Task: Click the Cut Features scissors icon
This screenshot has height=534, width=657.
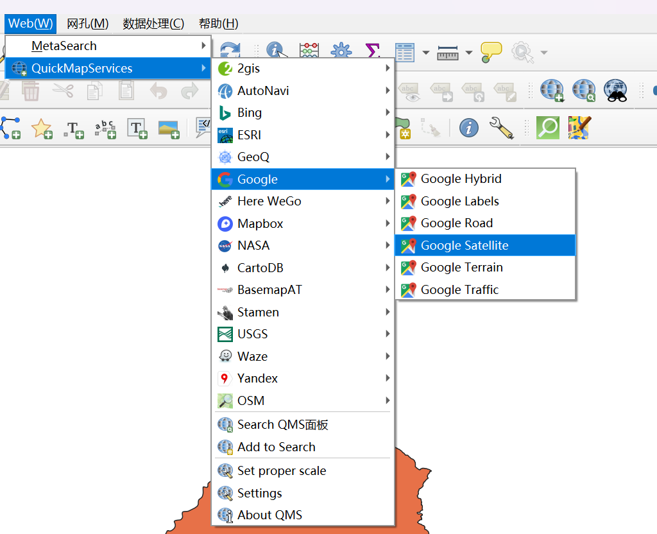Action: click(63, 90)
